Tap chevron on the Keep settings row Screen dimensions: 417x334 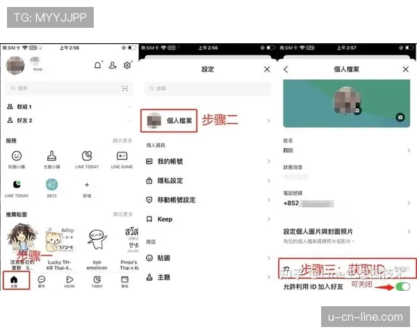(268, 219)
